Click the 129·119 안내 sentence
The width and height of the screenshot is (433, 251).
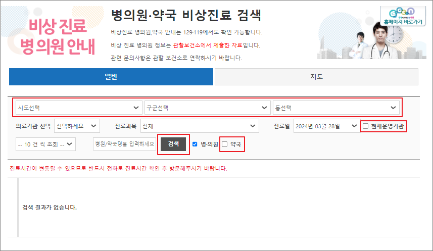tap(186, 32)
